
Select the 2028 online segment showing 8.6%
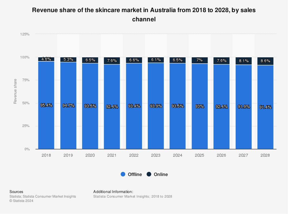coord(265,61)
